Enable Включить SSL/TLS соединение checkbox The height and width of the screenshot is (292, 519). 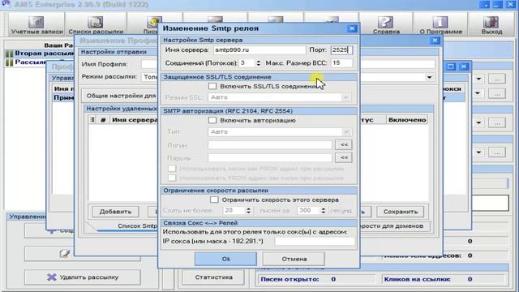tap(212, 87)
